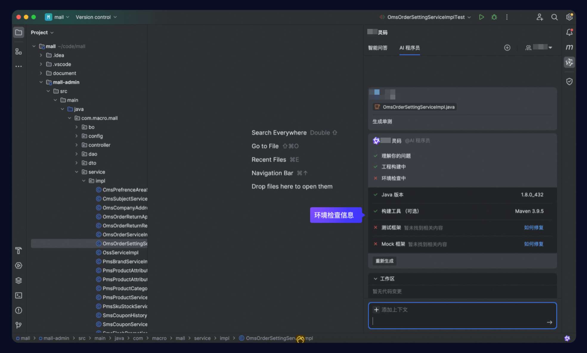Click 如何修复 link for 测试框架
The image size is (587, 353).
coord(534,228)
